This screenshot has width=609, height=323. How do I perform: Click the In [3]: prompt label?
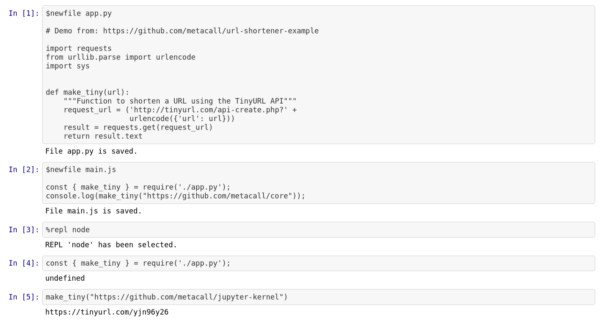tap(24, 230)
